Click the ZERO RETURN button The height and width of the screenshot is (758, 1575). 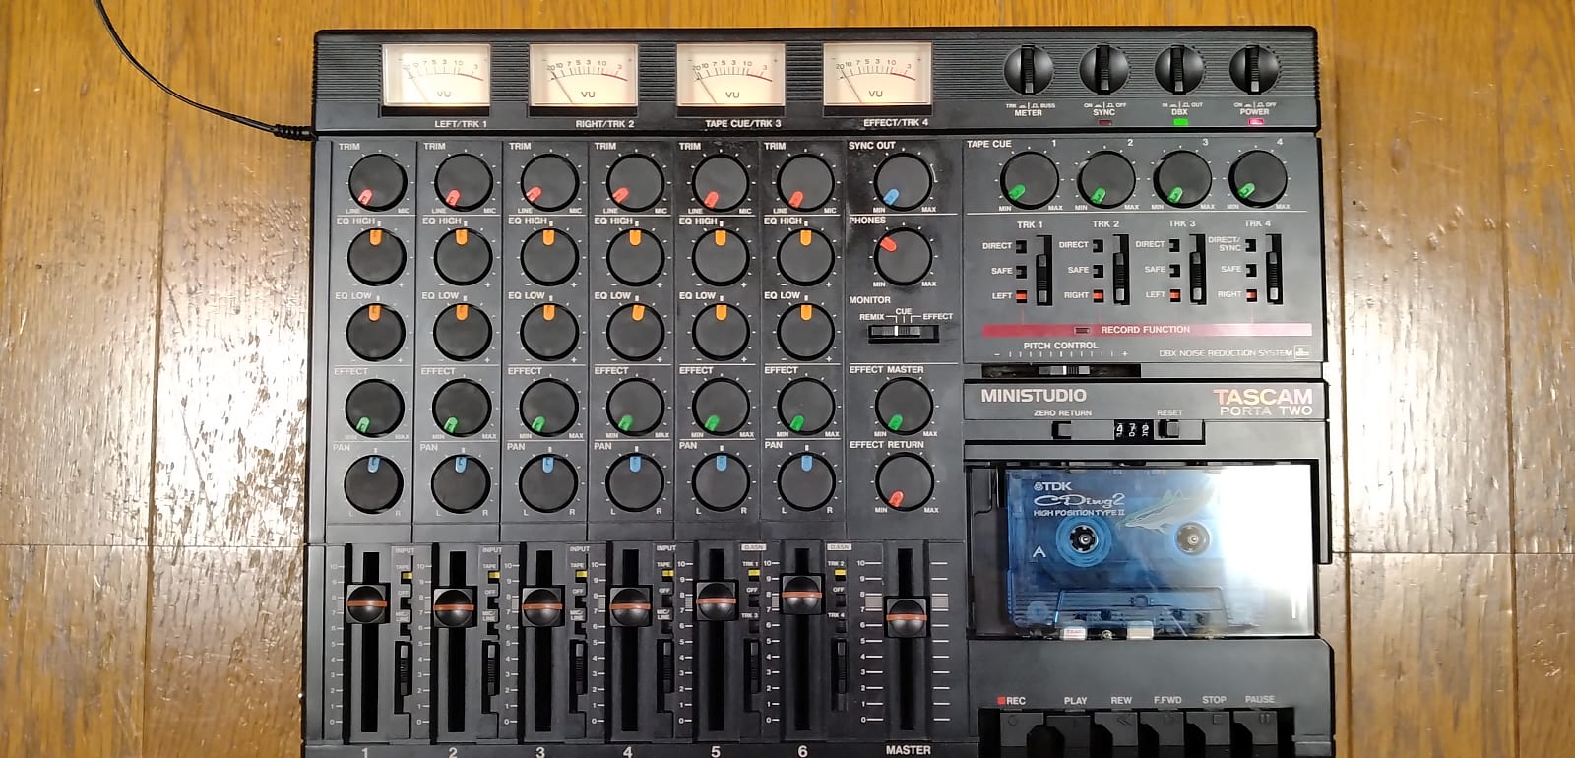coord(1062,429)
